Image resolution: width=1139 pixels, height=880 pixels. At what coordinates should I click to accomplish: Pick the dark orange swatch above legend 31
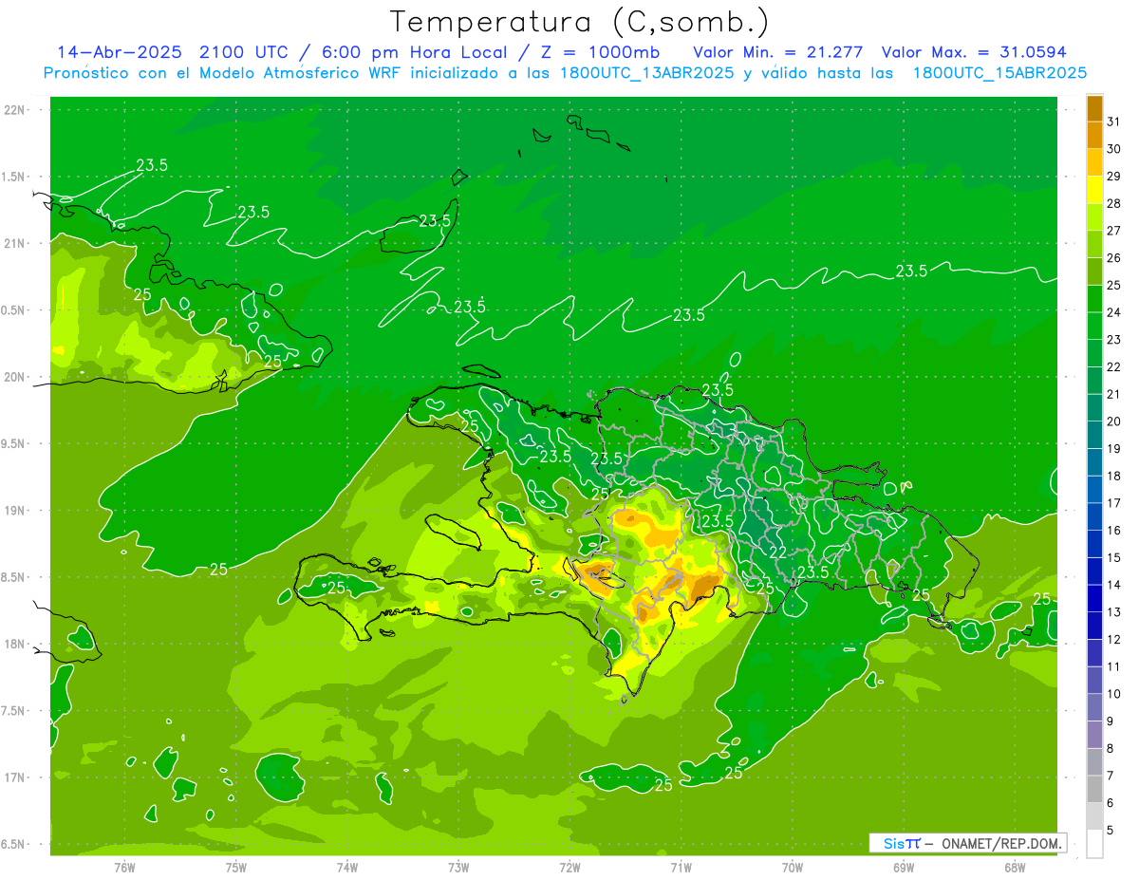tap(1094, 108)
